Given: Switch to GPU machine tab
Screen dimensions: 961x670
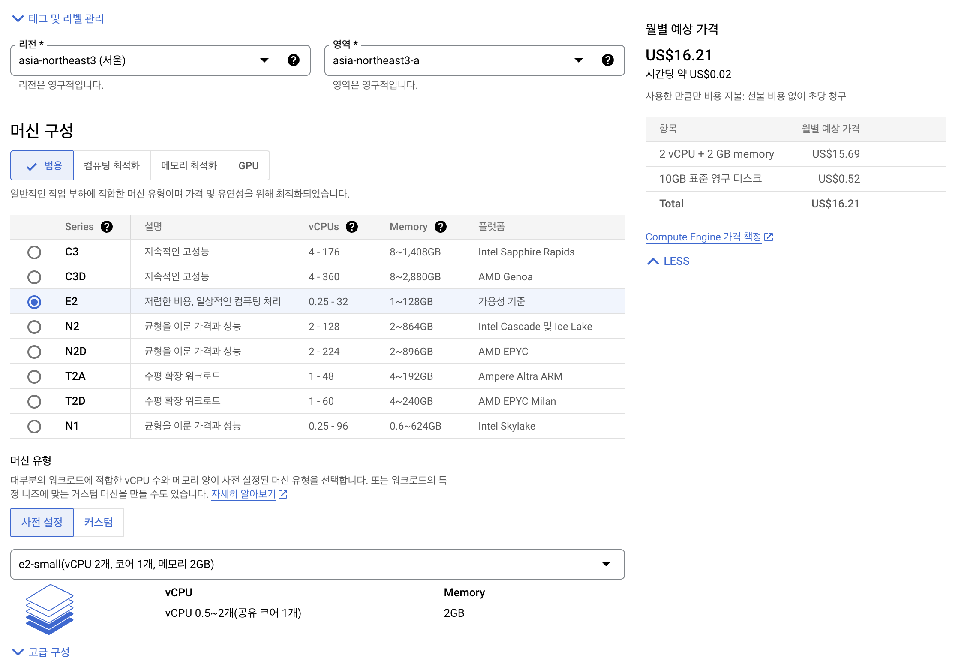Looking at the screenshot, I should click(x=249, y=165).
